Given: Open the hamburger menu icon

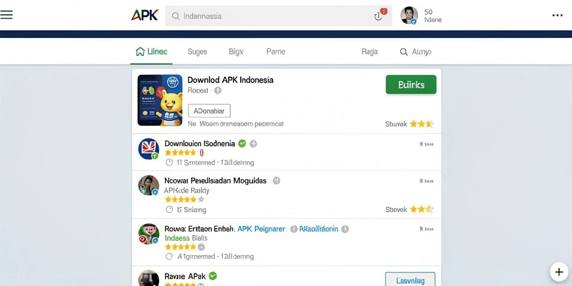Looking at the screenshot, I should (x=6, y=15).
